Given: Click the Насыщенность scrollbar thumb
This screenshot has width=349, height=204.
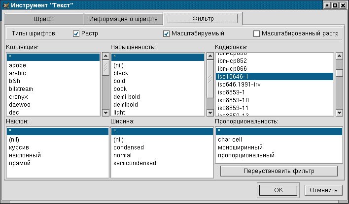Looking at the screenshot, I should point(210,79).
